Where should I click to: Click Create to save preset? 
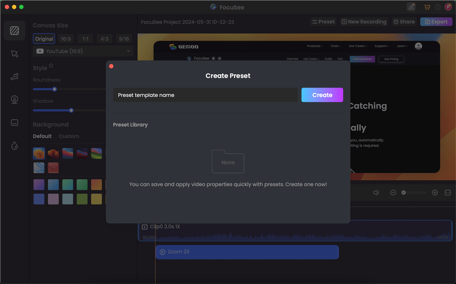322,95
